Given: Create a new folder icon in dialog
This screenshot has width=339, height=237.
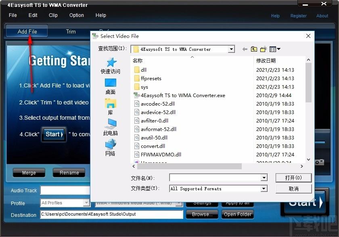Looking at the screenshot, I should point(263,49).
